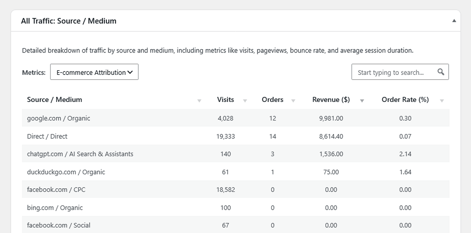The width and height of the screenshot is (471, 233).
Task: Click order rate value 0.07
Action: pyautogui.click(x=405, y=136)
